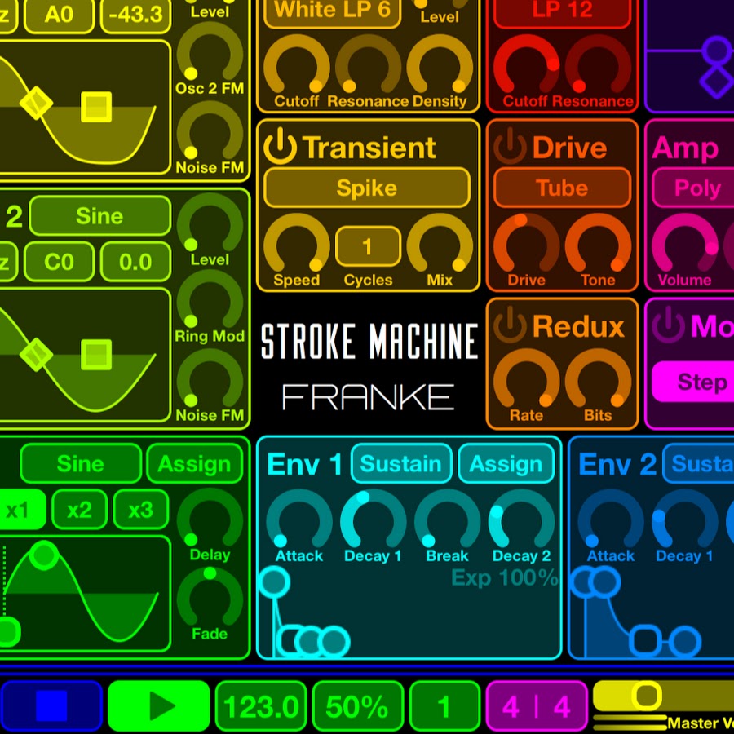Click the Env 1 Attack knob
Screen dimensions: 734x734
(298, 520)
